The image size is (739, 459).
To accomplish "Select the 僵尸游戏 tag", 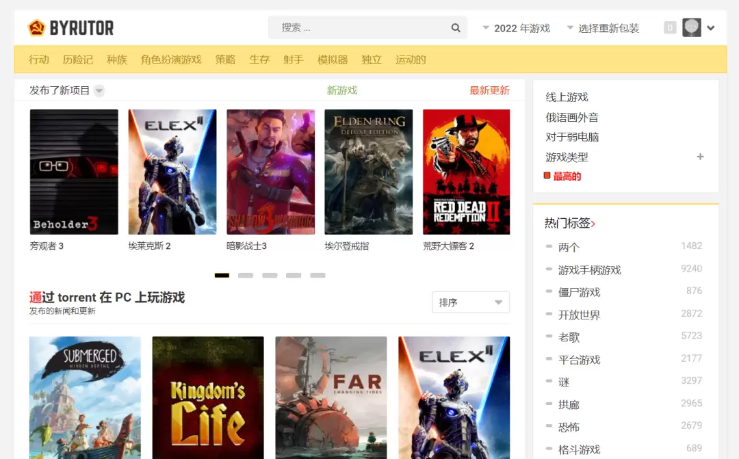I will pos(580,293).
